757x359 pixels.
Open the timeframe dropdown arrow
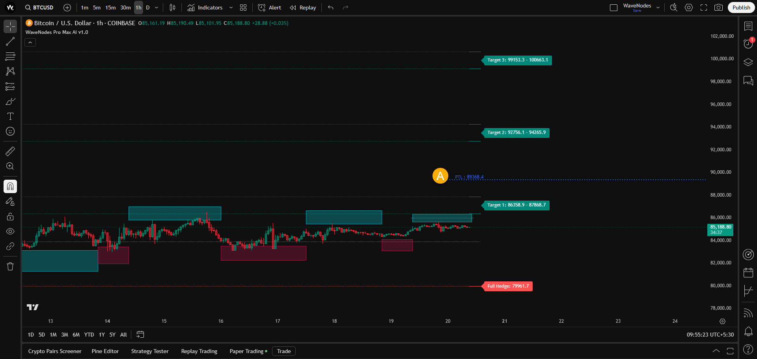pyautogui.click(x=156, y=7)
